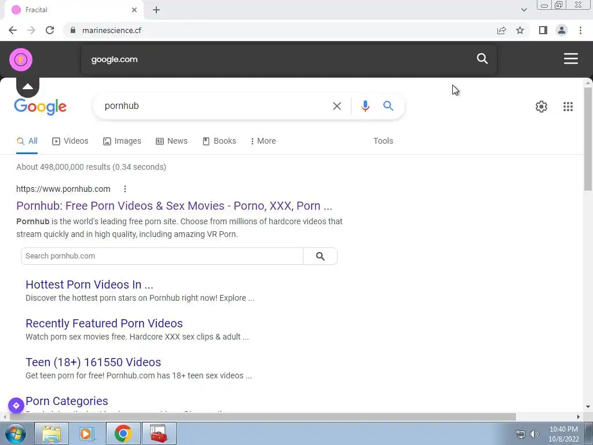Screen dimensions: 593x445
Task: Click the site search magnifier button
Action: tap(320, 256)
